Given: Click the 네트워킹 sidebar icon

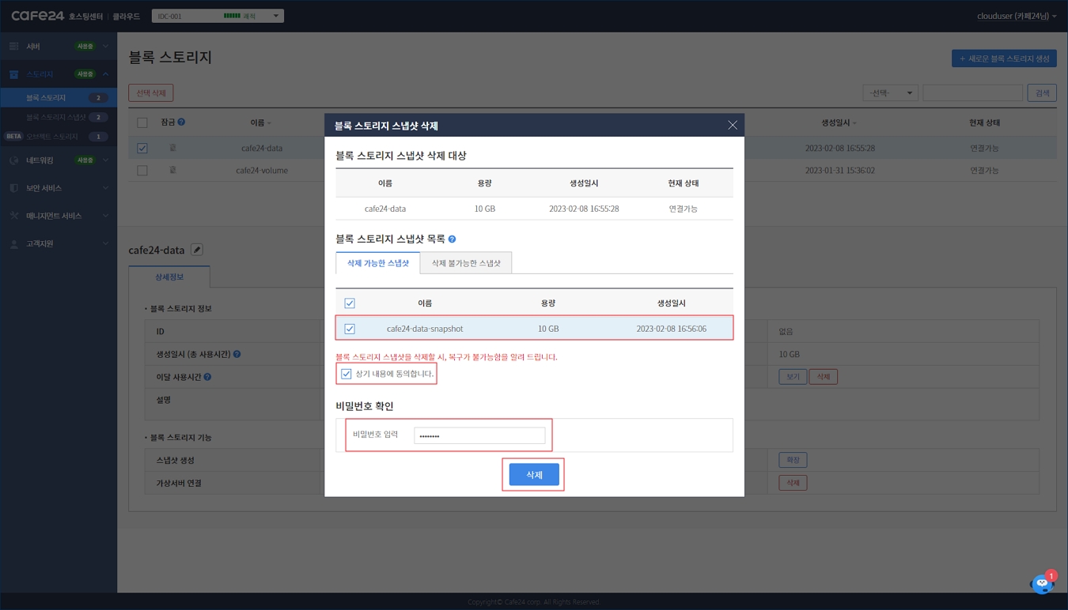Looking at the screenshot, I should tap(13, 160).
